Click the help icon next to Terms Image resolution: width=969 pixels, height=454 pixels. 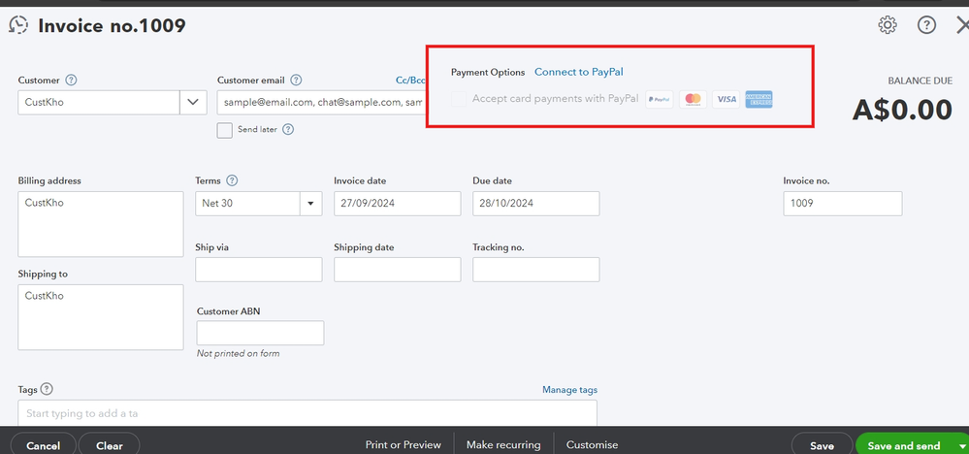tap(232, 181)
